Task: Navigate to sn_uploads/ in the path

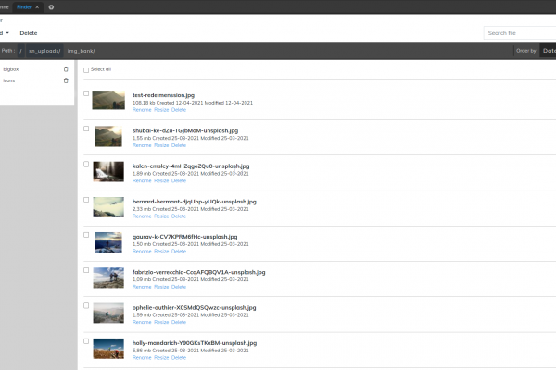Action: (x=44, y=51)
